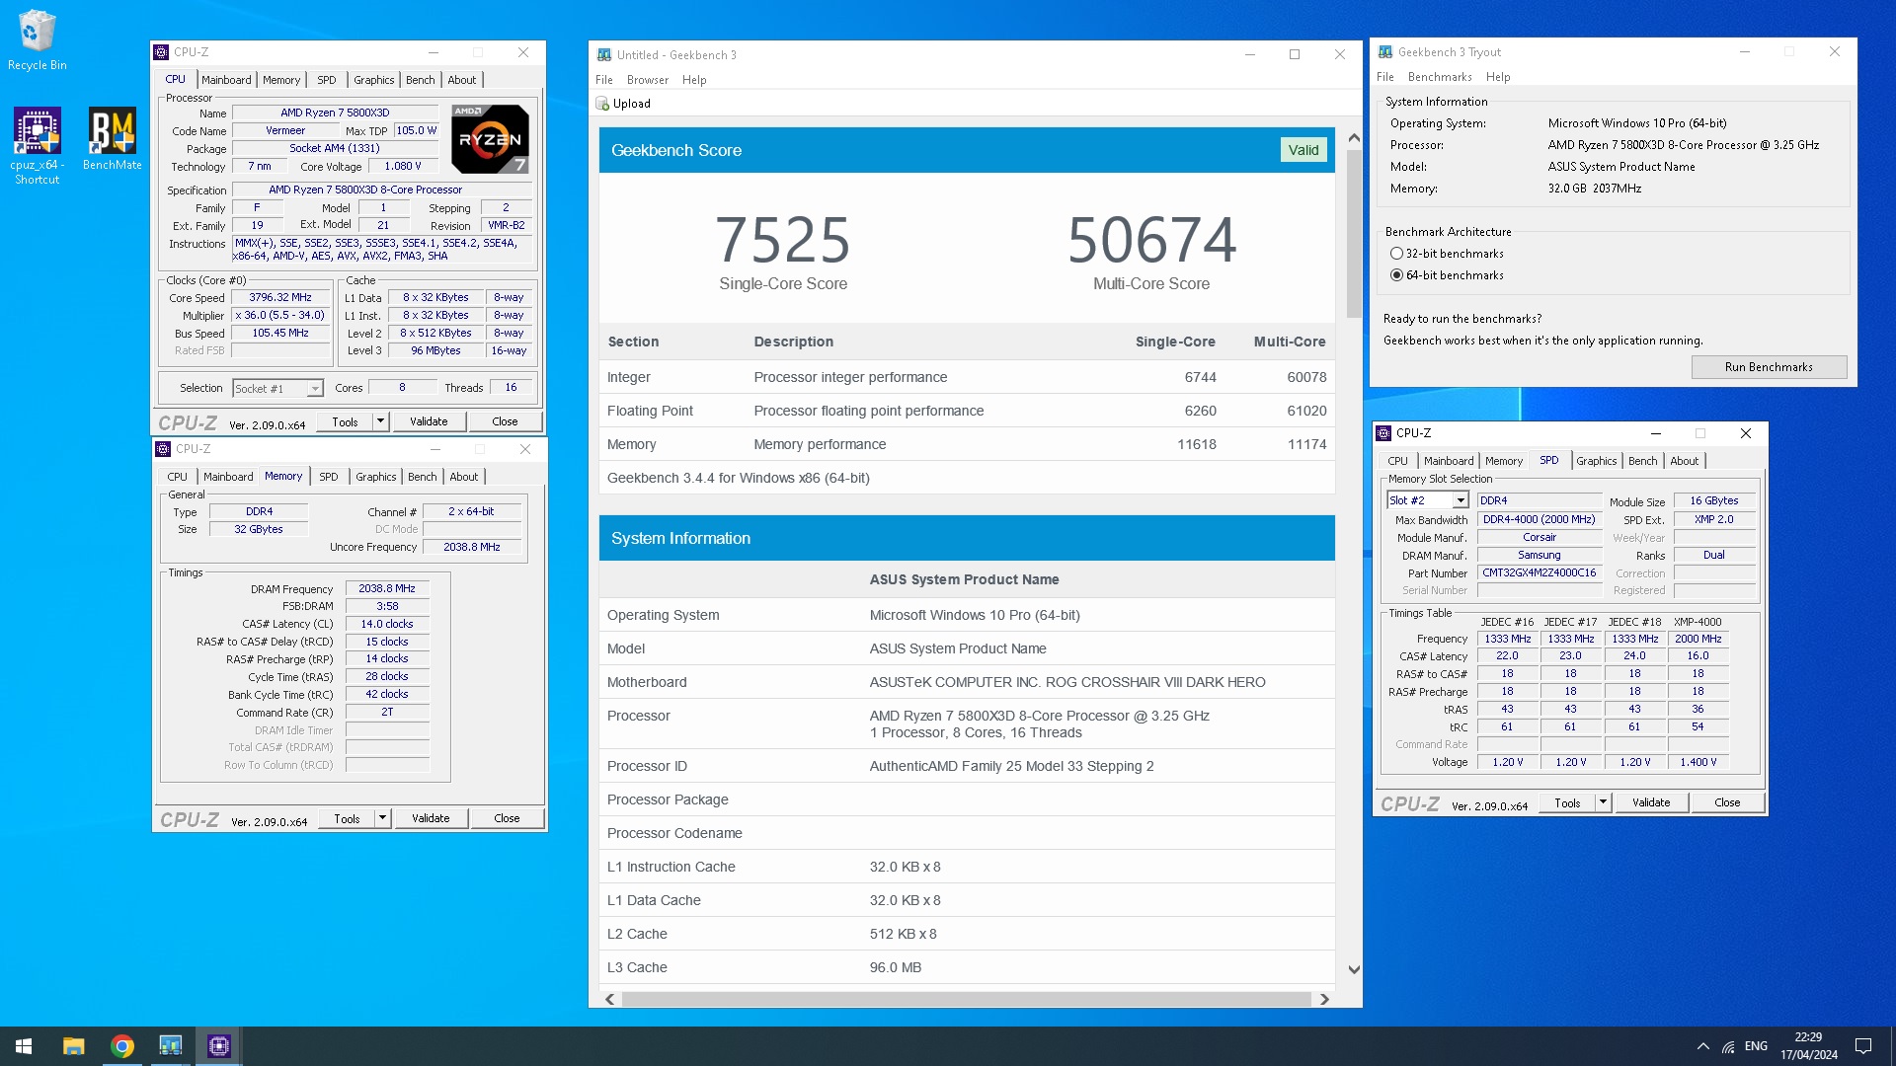Click Validate in the top-left CPU-Z window
1896x1066 pixels.
point(429,421)
